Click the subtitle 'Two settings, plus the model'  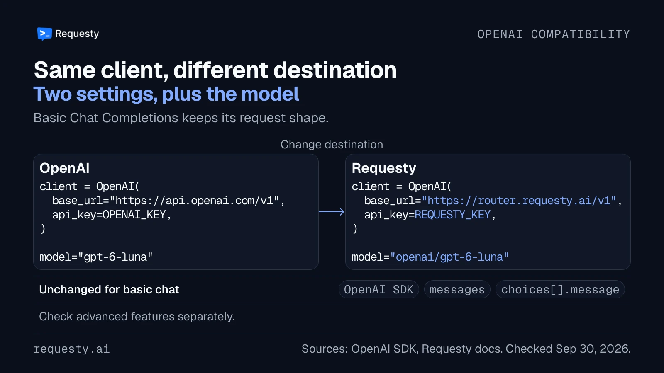166,94
